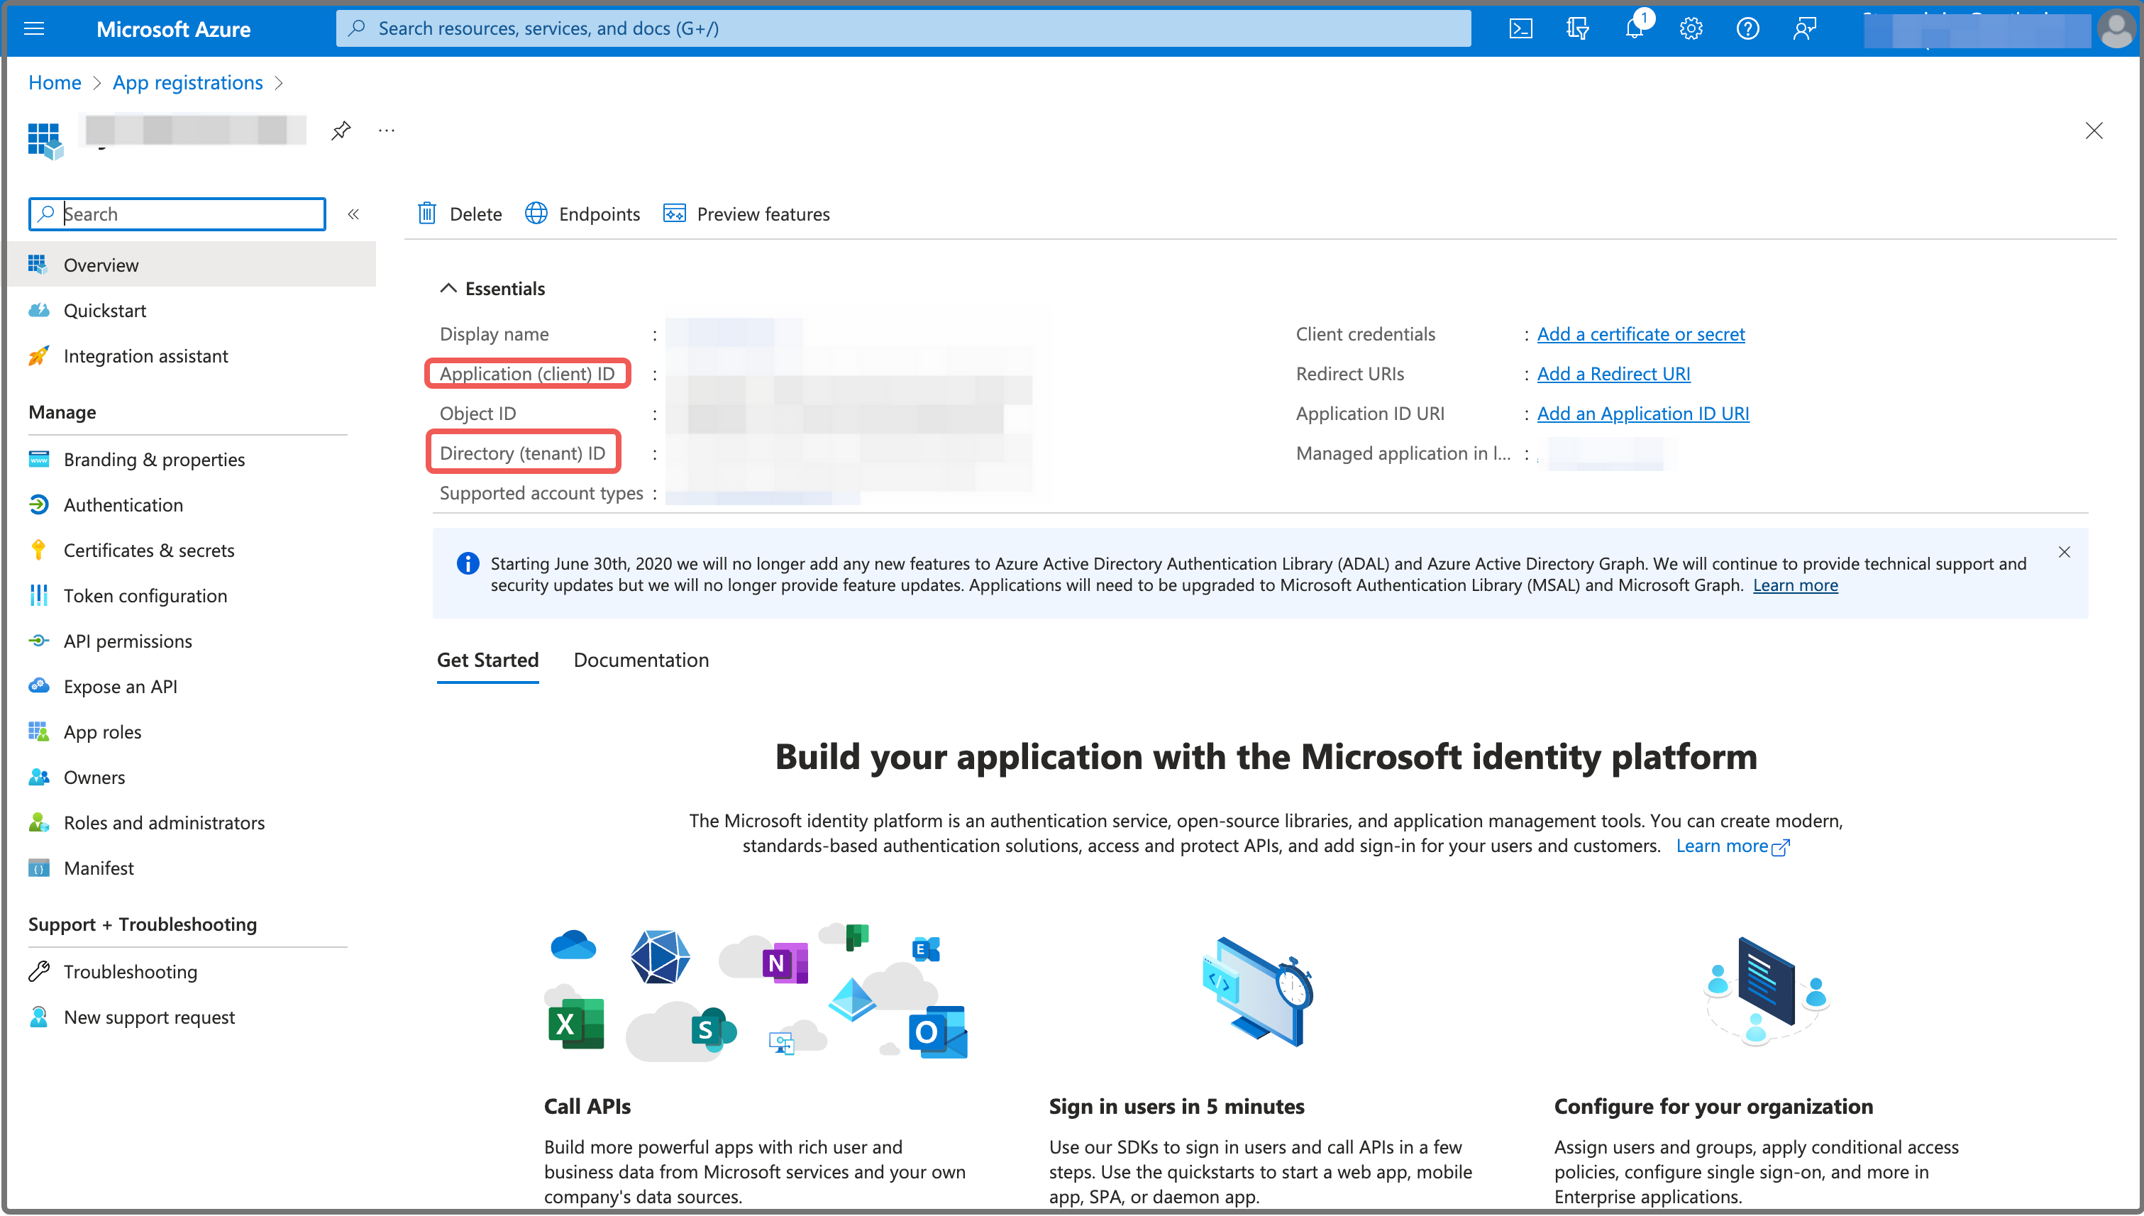
Task: Click the Delete trash icon
Action: [x=427, y=214]
